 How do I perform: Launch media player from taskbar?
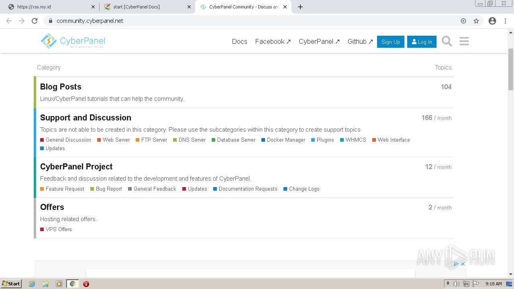tap(59, 284)
